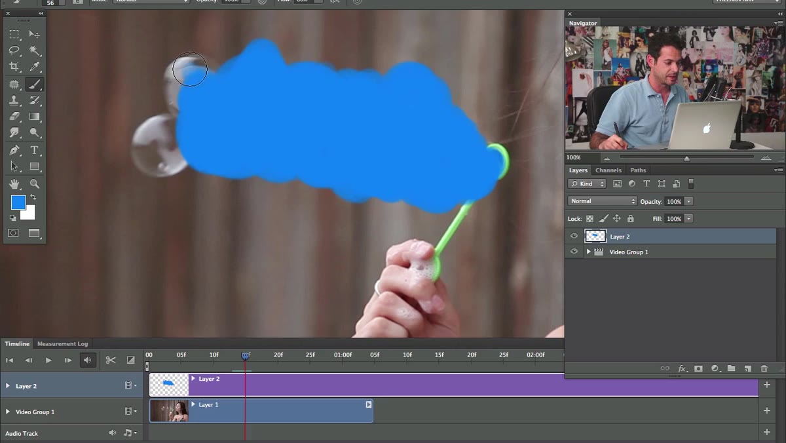Image resolution: width=786 pixels, height=443 pixels.
Task: Activate the Crop tool
Action: click(x=14, y=67)
